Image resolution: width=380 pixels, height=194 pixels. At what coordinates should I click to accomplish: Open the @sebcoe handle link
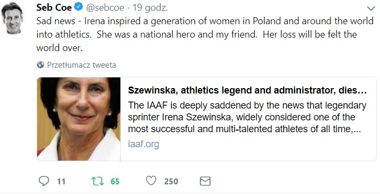tap(105, 8)
